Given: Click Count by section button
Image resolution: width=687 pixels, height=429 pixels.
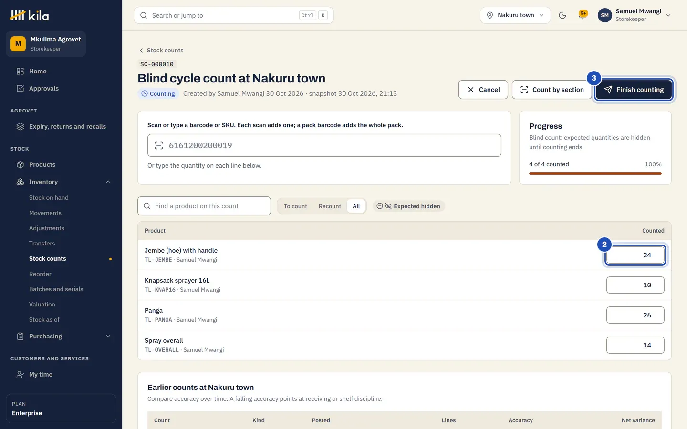Looking at the screenshot, I should coord(552,90).
